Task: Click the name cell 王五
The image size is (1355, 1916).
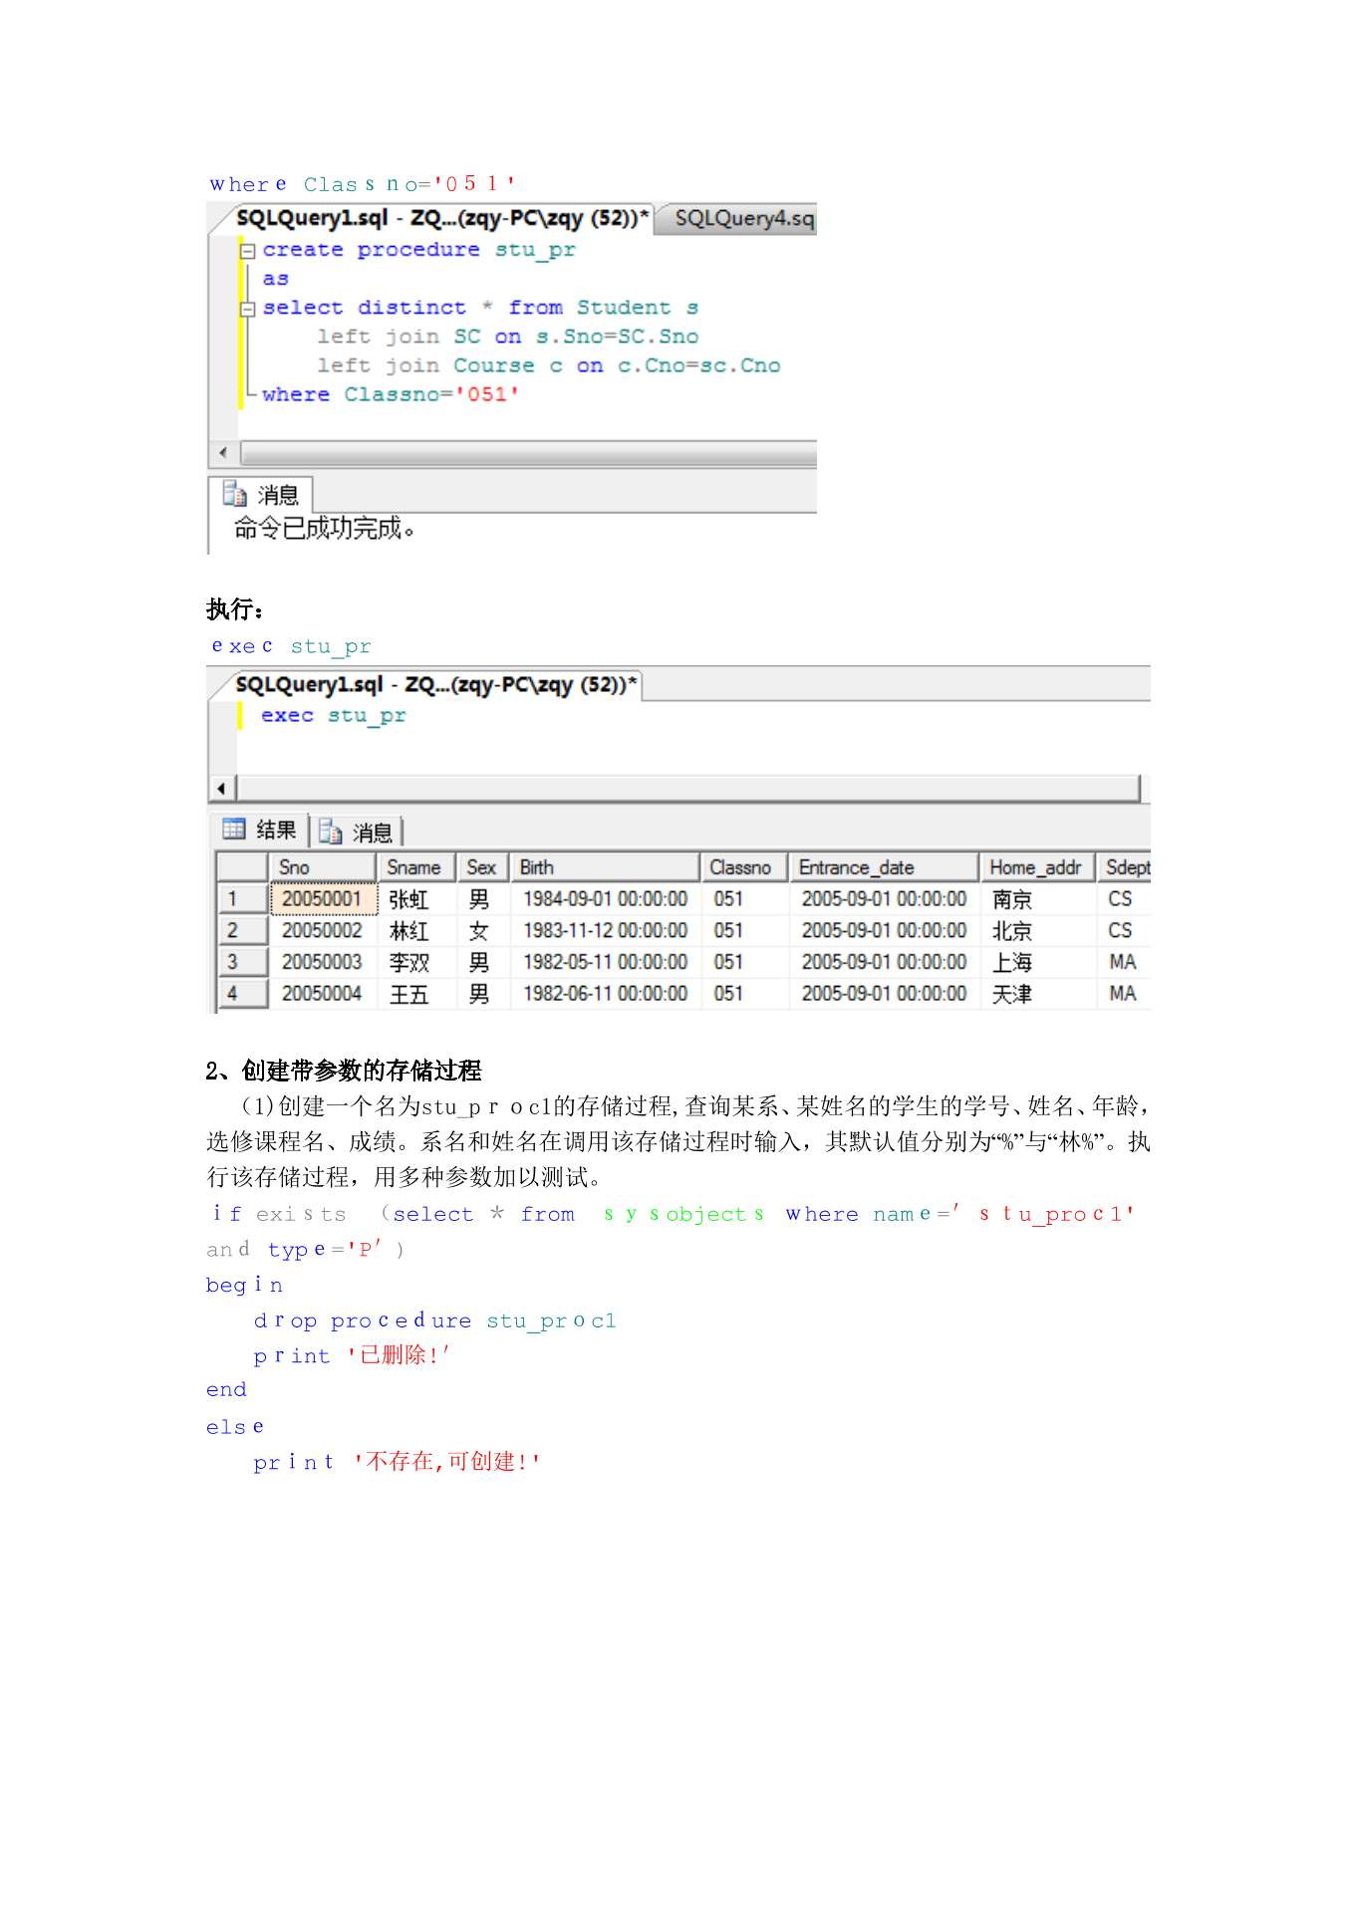Action: coord(416,994)
